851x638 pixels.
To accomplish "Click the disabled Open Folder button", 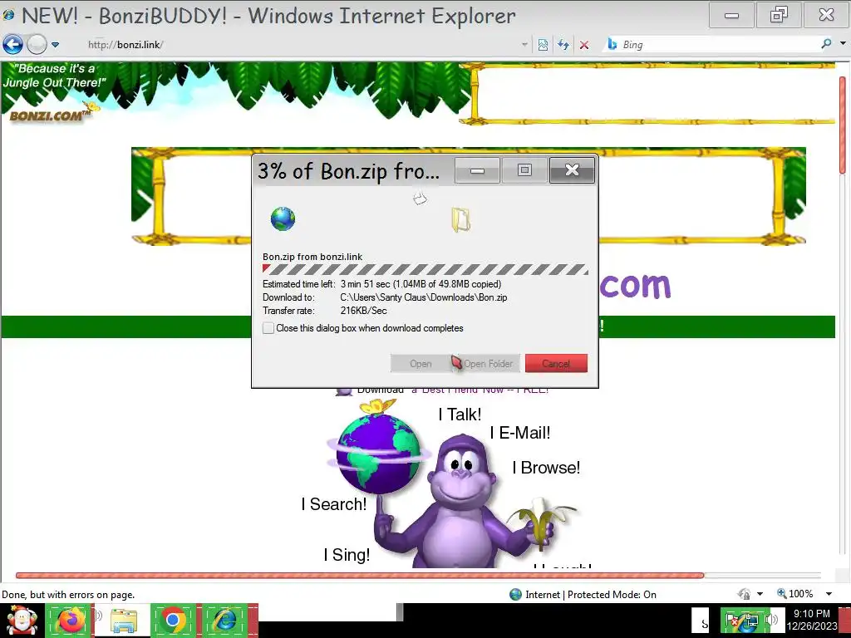I will coord(488,364).
